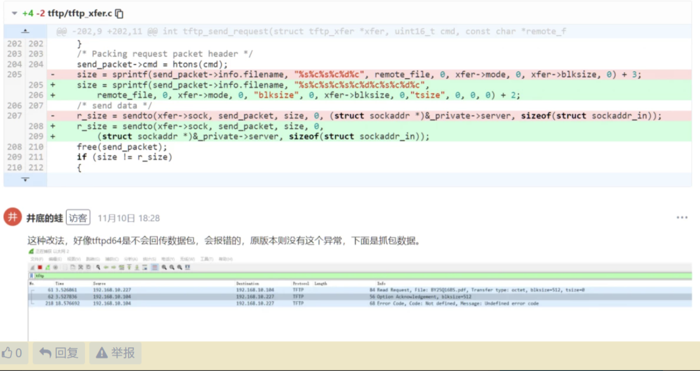Viewport: 700px width, 371px height.
Task: Click the 举报 report button
Action: [115, 353]
